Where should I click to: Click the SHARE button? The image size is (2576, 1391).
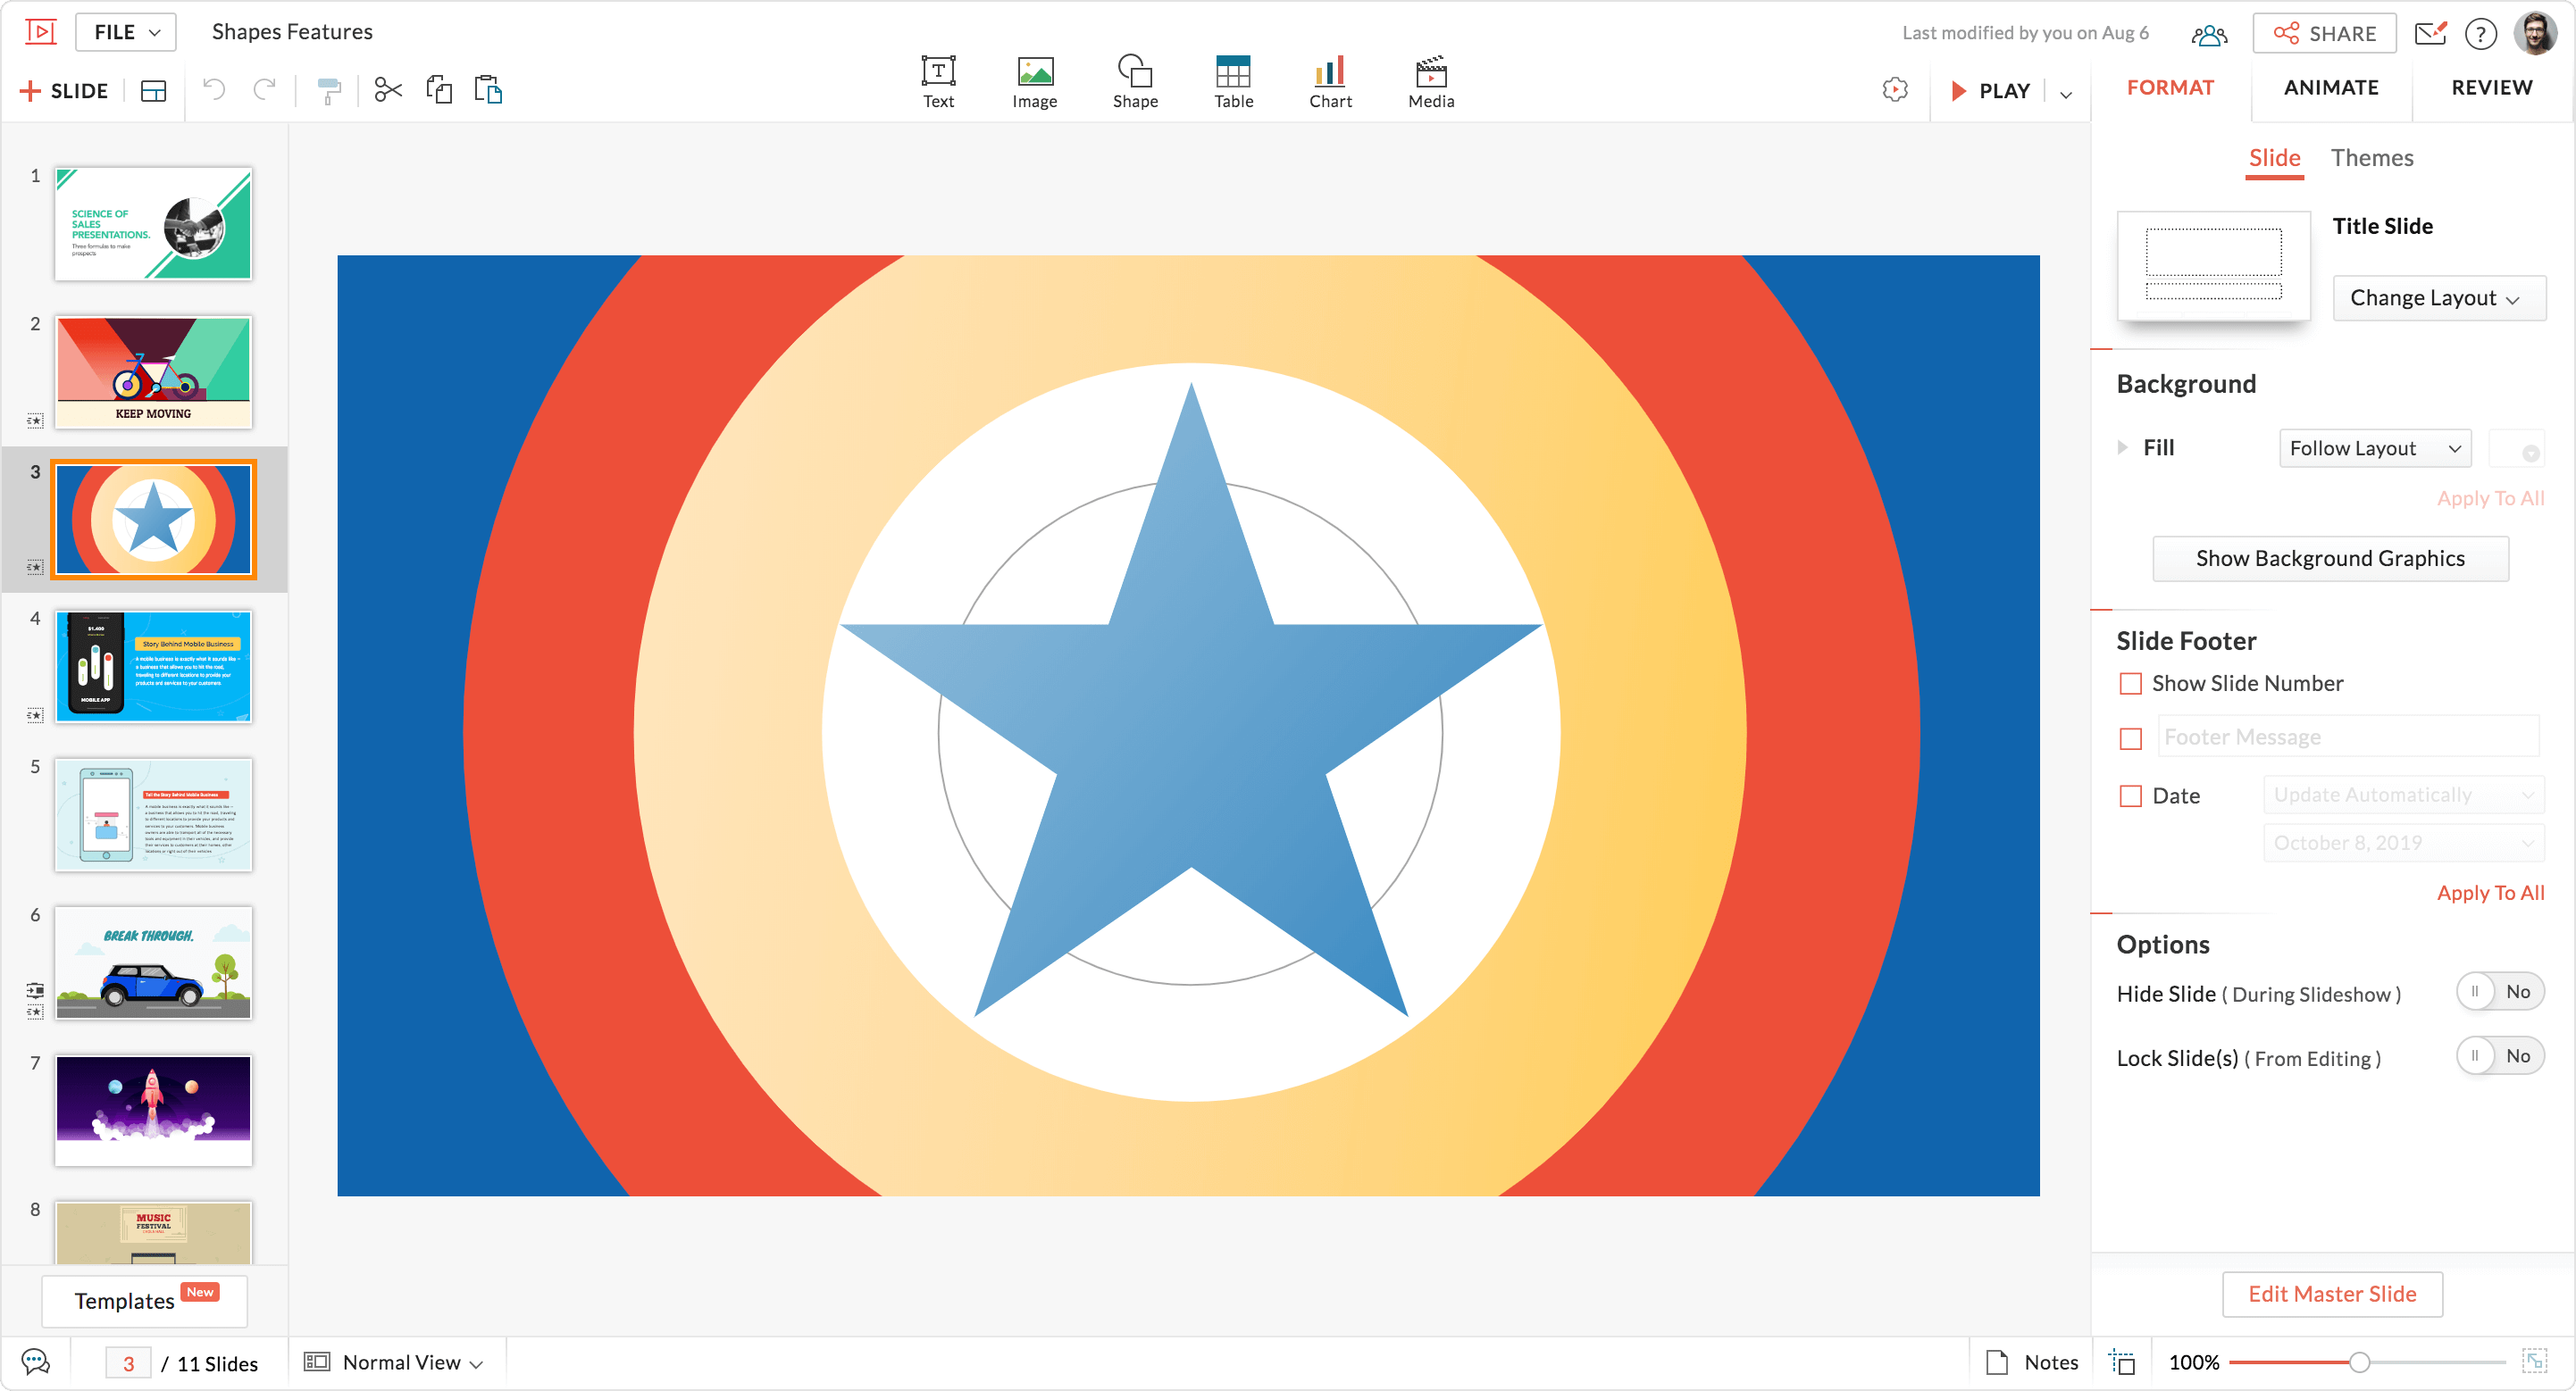pyautogui.click(x=2324, y=33)
